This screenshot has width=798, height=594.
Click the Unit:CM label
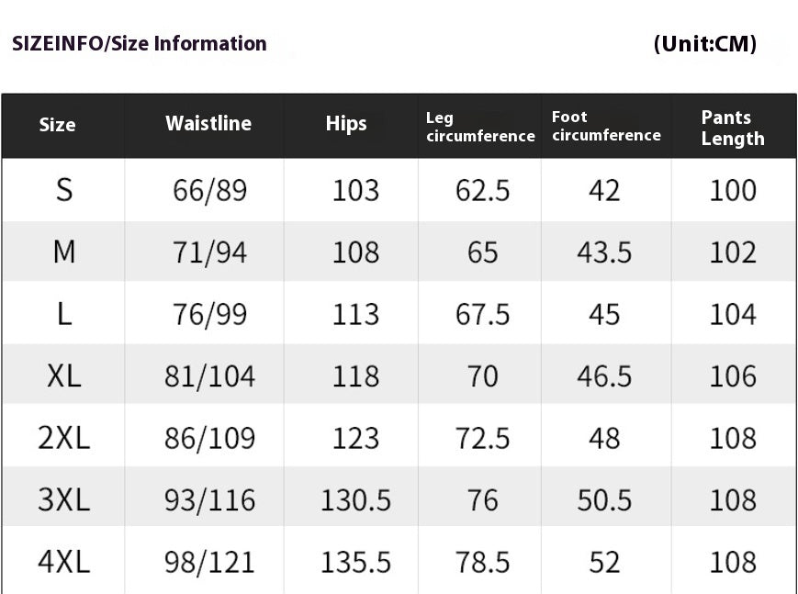click(x=705, y=44)
